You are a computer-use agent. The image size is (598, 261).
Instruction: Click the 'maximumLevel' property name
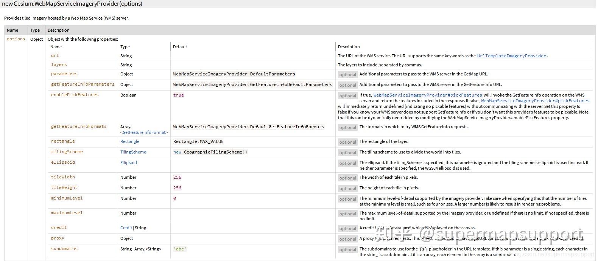(67, 213)
